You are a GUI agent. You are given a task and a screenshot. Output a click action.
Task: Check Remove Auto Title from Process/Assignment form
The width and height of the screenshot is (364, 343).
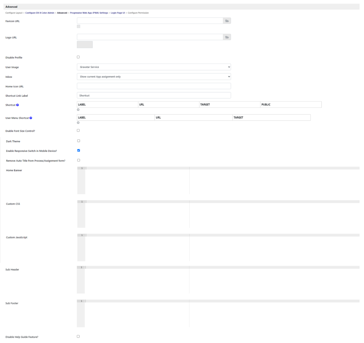79,160
